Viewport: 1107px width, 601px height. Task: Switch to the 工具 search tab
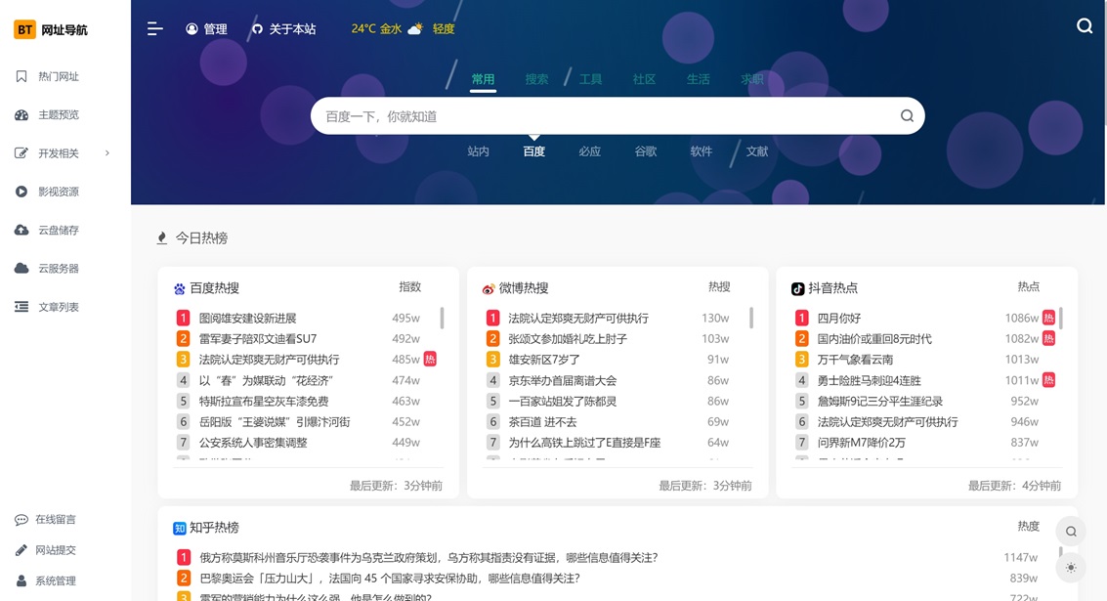pyautogui.click(x=590, y=79)
